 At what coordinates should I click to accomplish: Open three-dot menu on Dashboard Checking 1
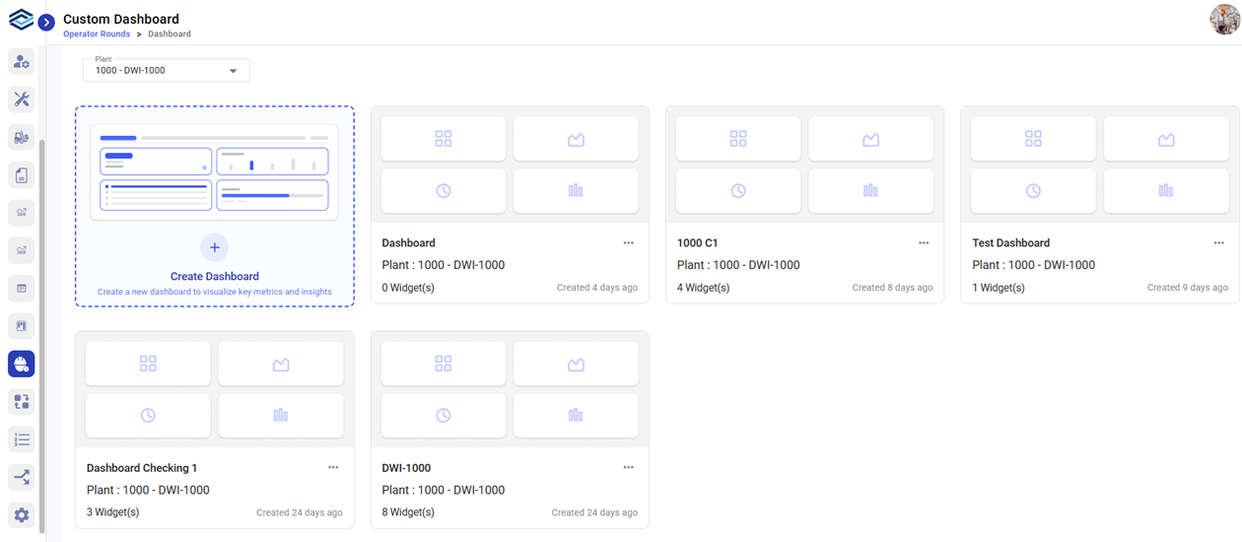click(333, 468)
